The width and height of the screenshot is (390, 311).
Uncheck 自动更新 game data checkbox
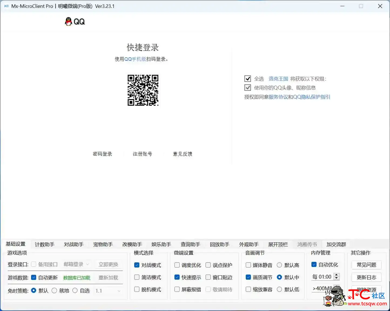34,277
